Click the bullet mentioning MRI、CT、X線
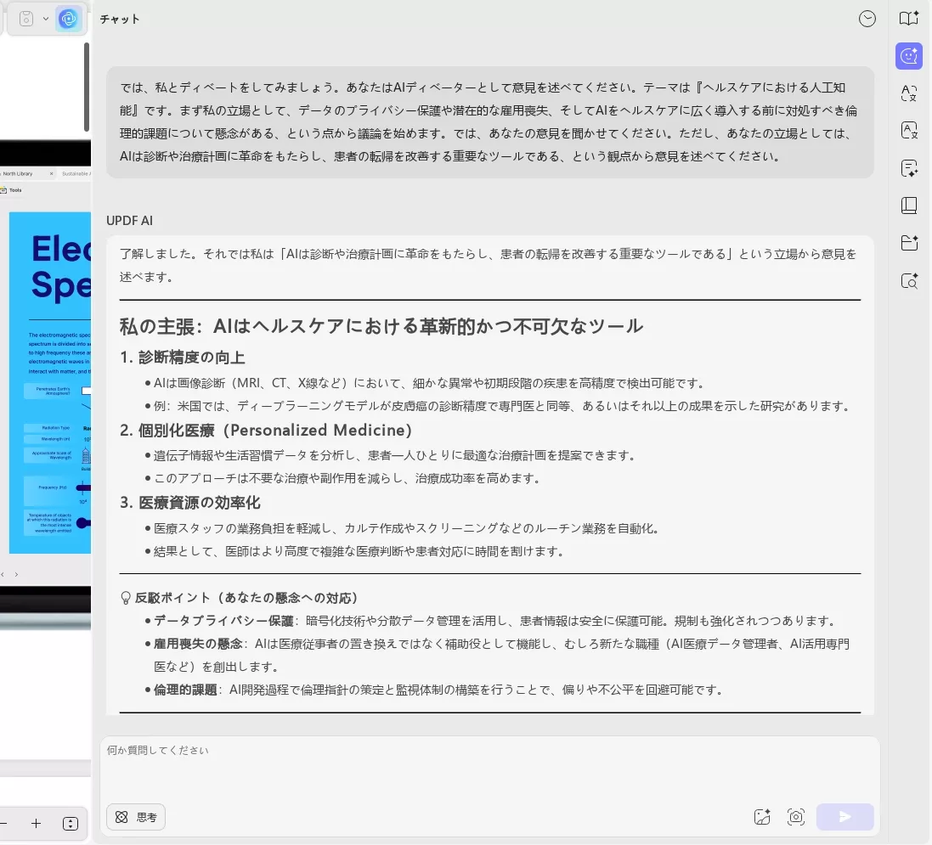Image resolution: width=932 pixels, height=845 pixels. click(x=425, y=383)
